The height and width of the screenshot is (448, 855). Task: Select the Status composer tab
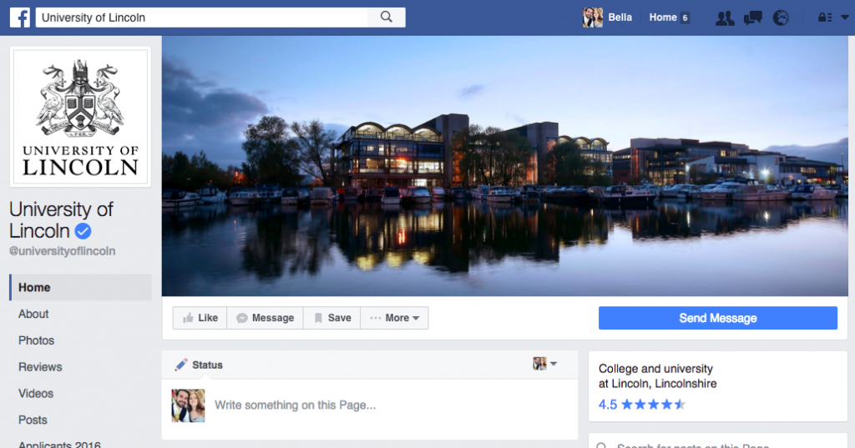tap(199, 365)
